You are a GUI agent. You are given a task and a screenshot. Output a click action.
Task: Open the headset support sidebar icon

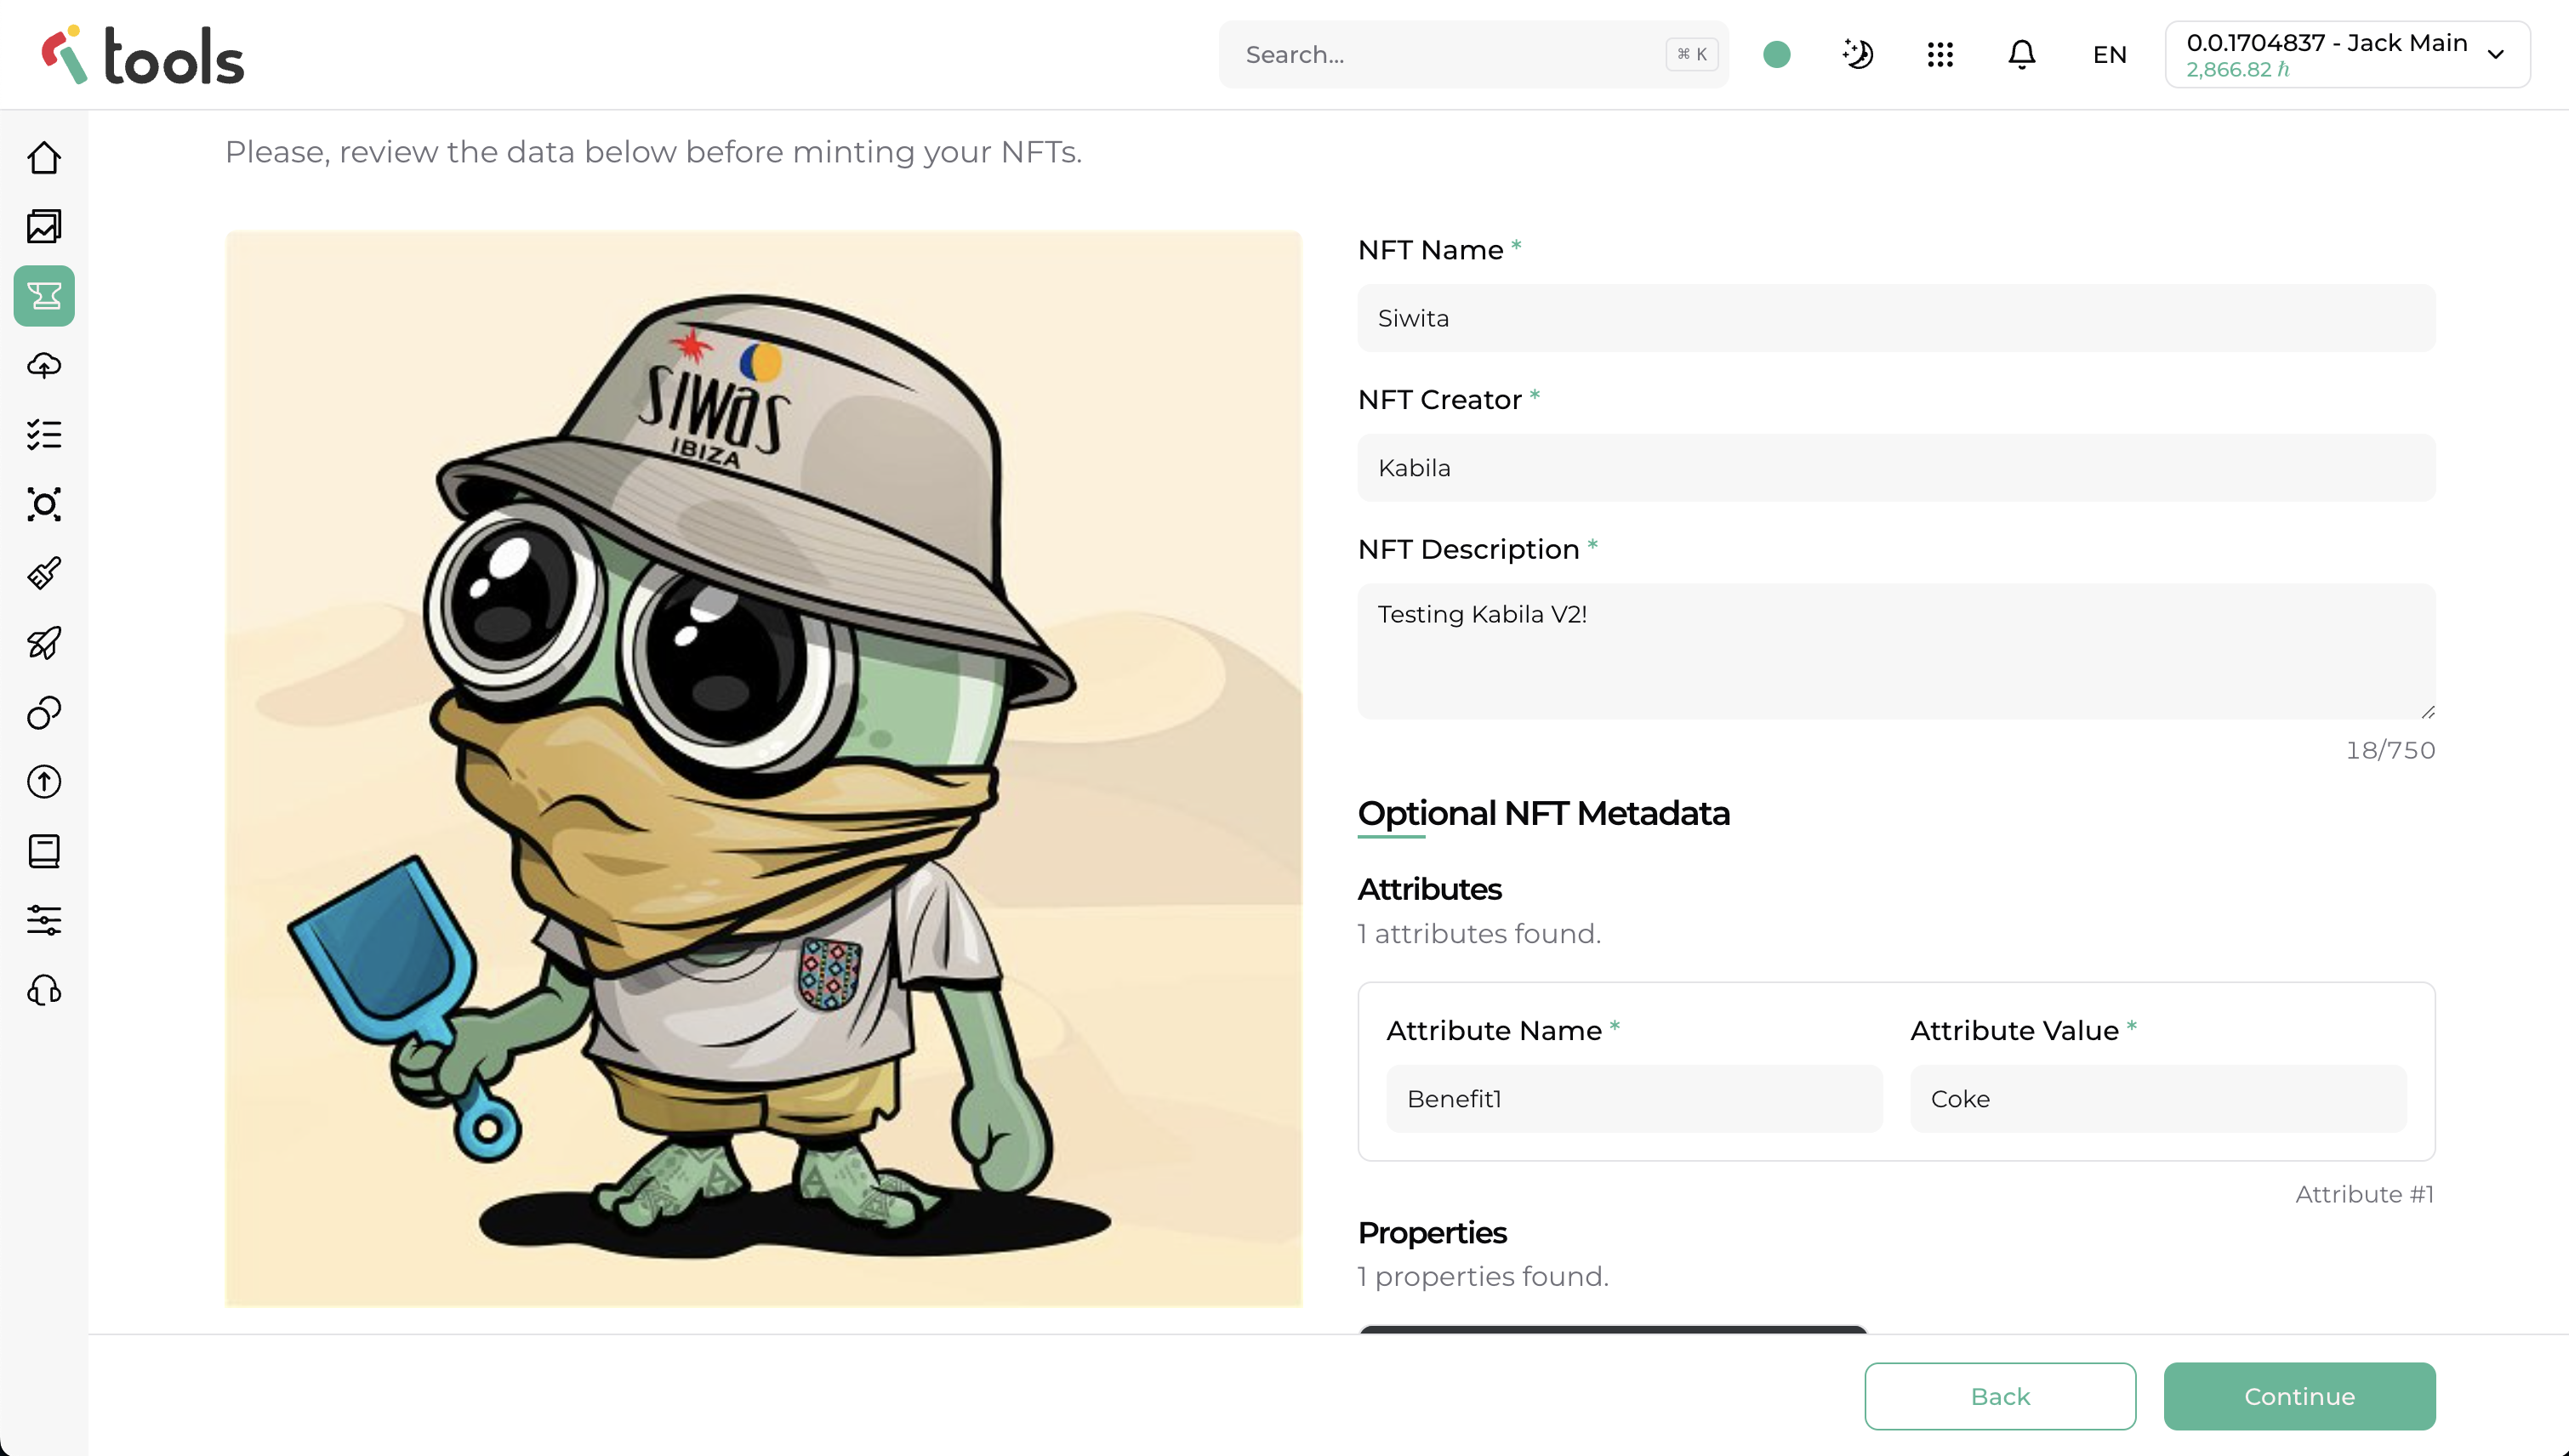pyautogui.click(x=44, y=990)
